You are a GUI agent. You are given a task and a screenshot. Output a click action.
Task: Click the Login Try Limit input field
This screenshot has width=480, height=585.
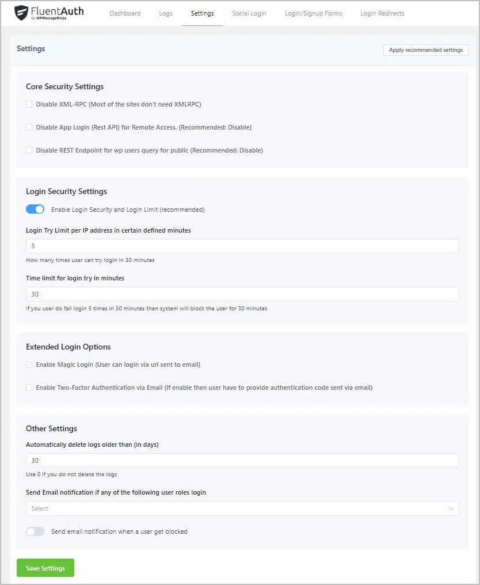click(x=242, y=246)
